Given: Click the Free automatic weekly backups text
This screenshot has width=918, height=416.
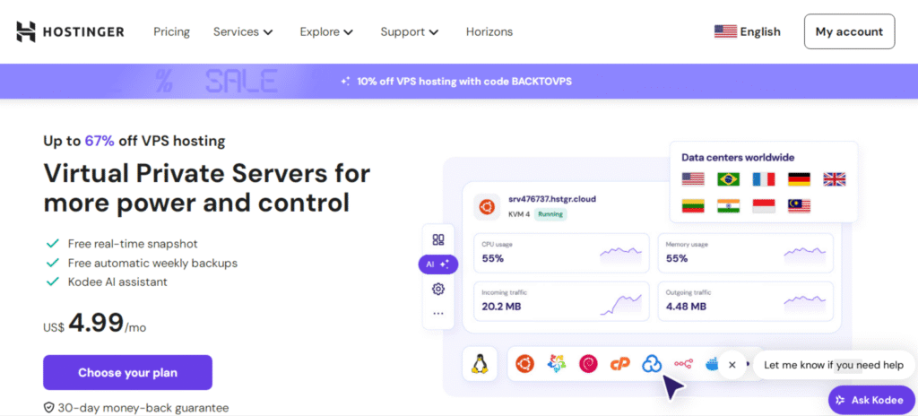Looking at the screenshot, I should pos(152,263).
